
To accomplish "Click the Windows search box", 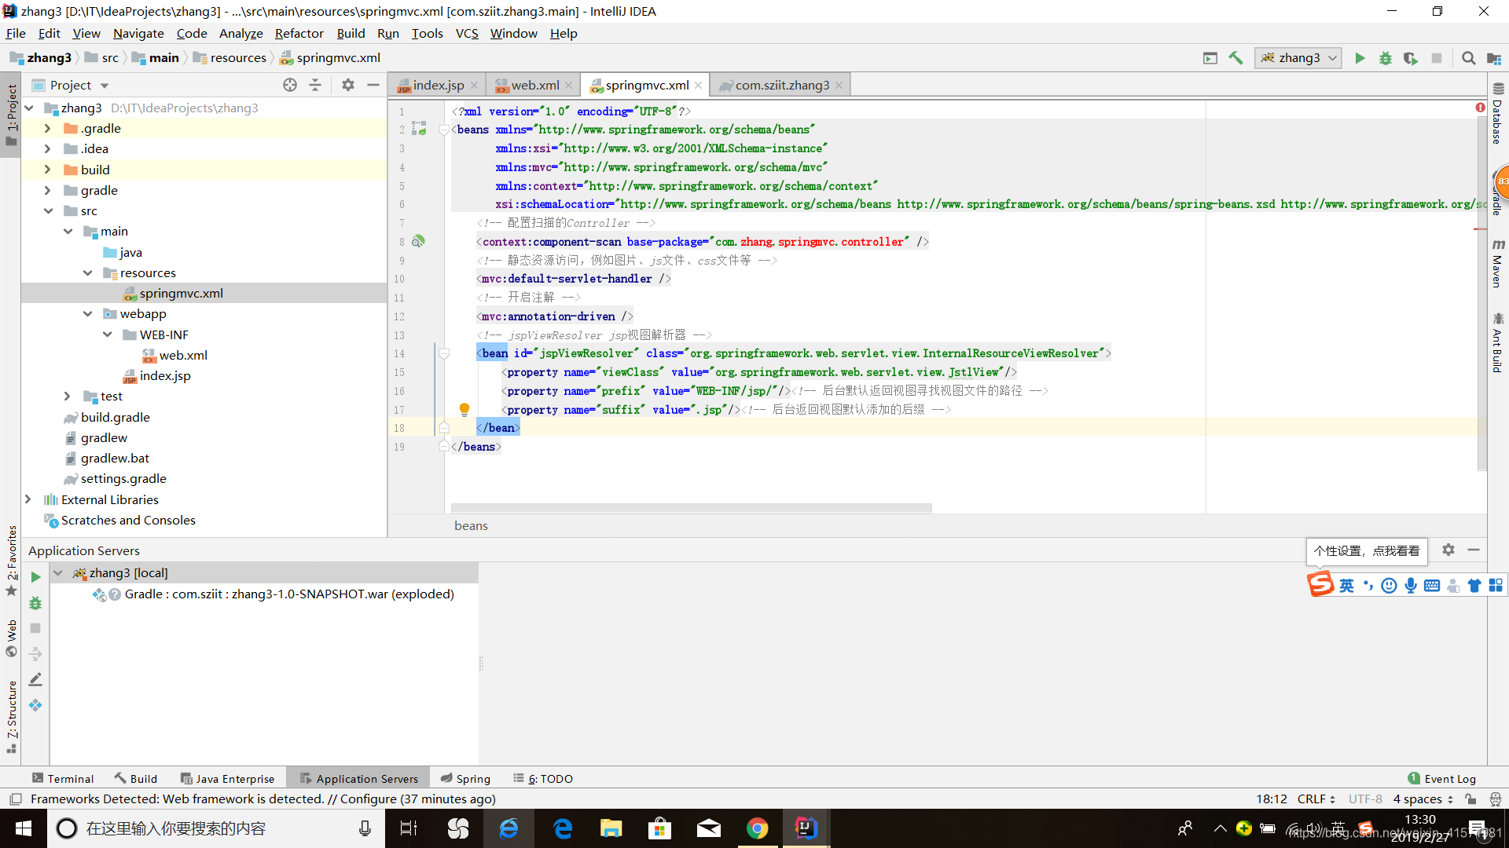I will pos(216,828).
